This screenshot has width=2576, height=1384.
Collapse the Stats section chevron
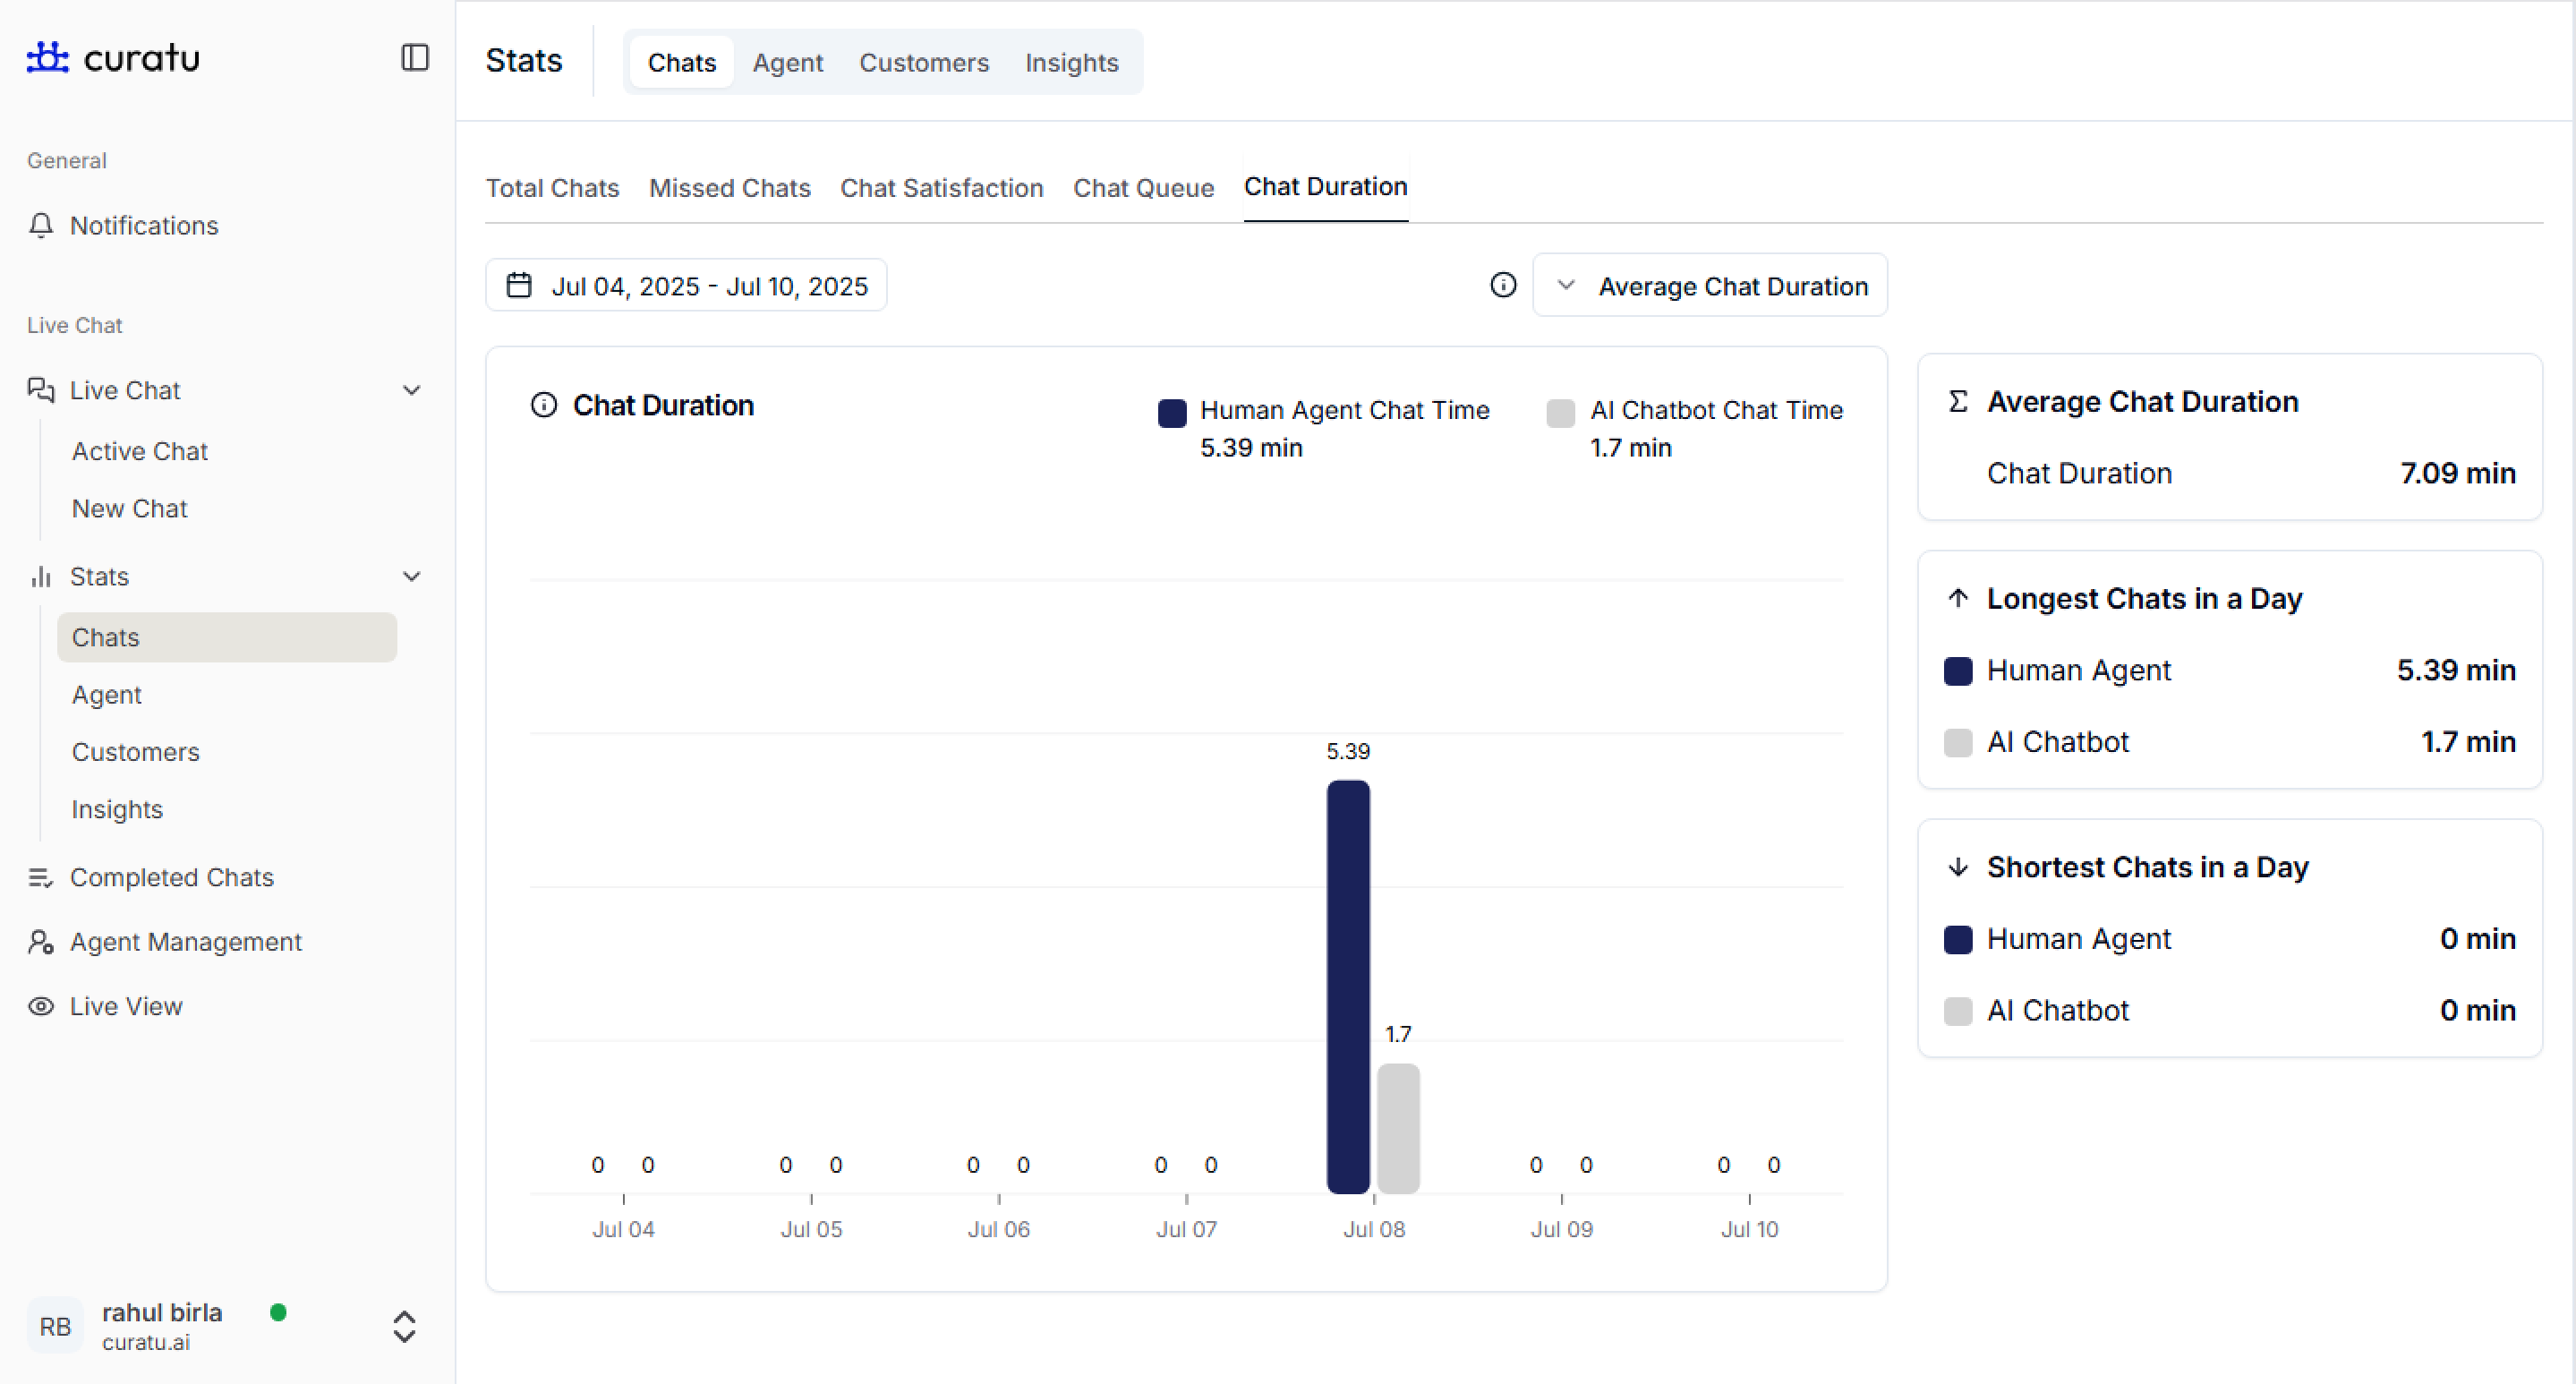[411, 576]
